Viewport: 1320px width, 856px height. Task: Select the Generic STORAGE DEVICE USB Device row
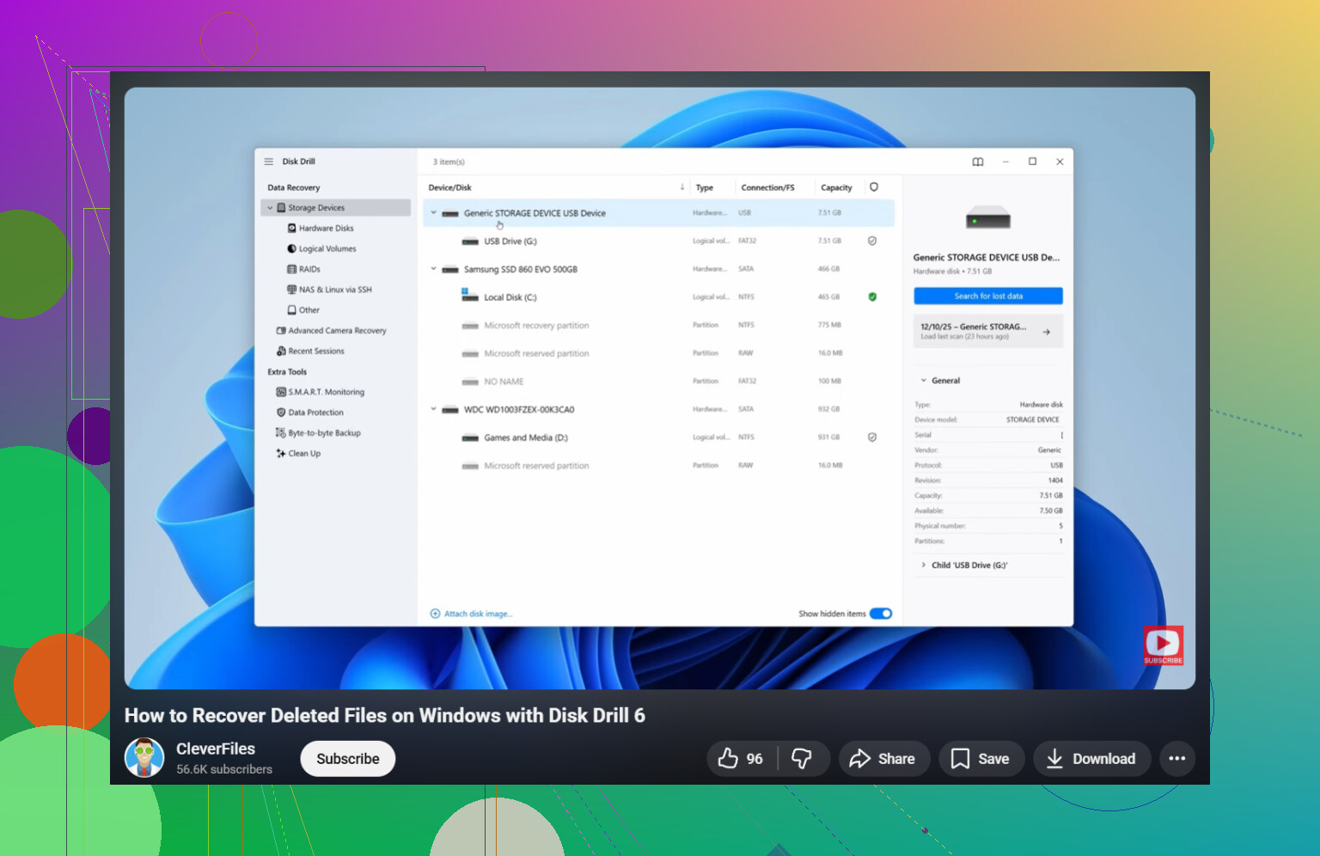coord(658,213)
